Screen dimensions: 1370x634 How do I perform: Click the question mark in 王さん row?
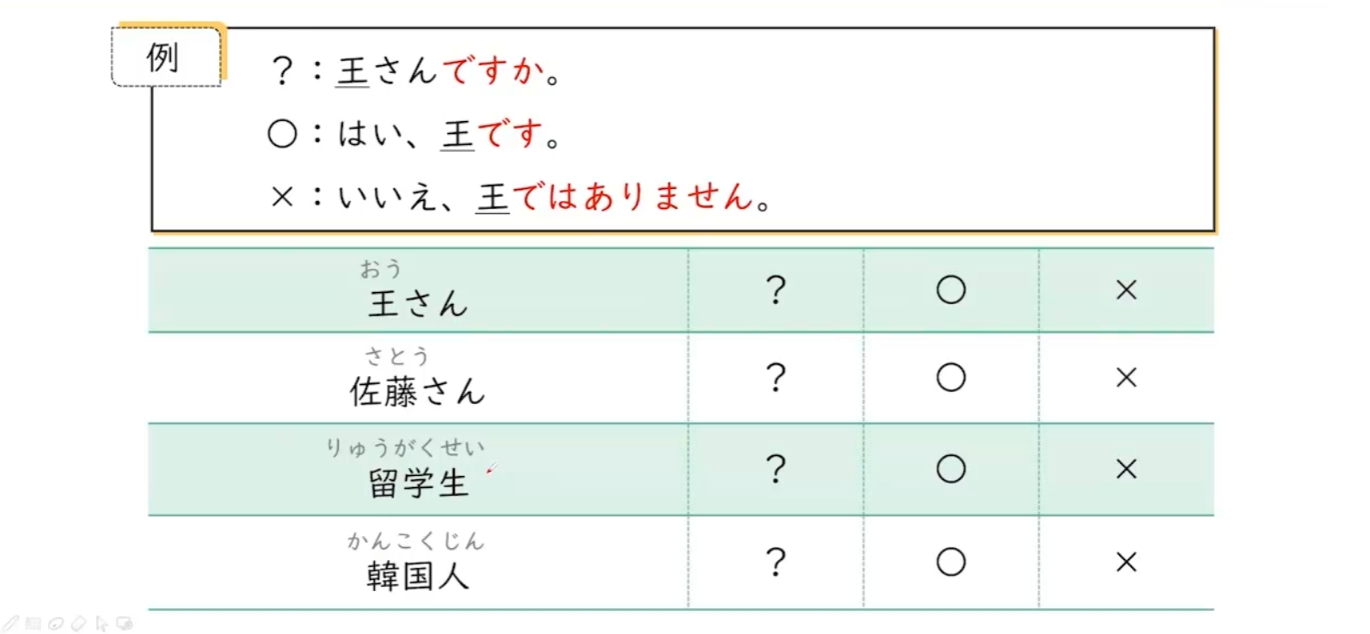776,290
